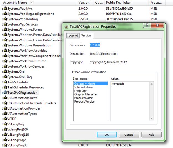Click the System.Workflow.Activities assembly icon
Screen dimensions: 173x148
[x=5, y=50]
